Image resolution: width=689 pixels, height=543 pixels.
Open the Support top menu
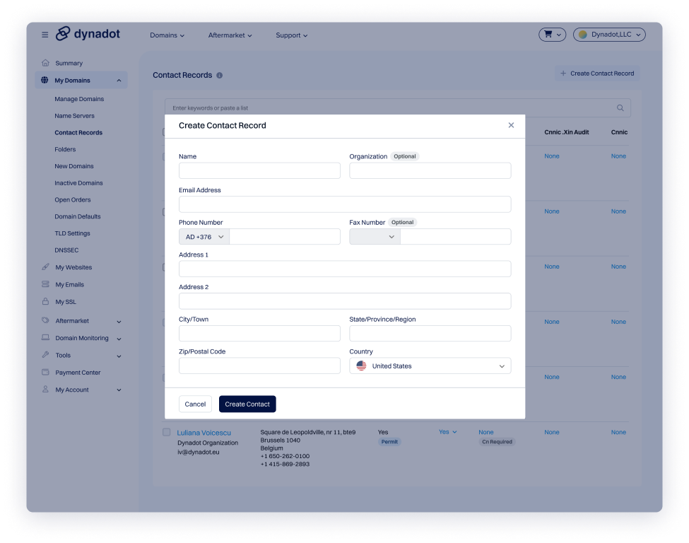coord(291,35)
